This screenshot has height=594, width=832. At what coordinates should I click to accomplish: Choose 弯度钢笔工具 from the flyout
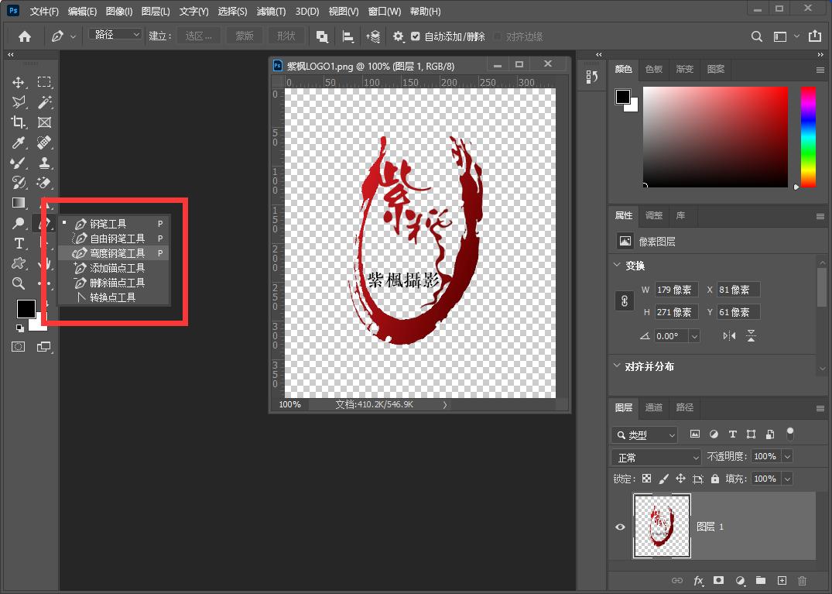114,253
